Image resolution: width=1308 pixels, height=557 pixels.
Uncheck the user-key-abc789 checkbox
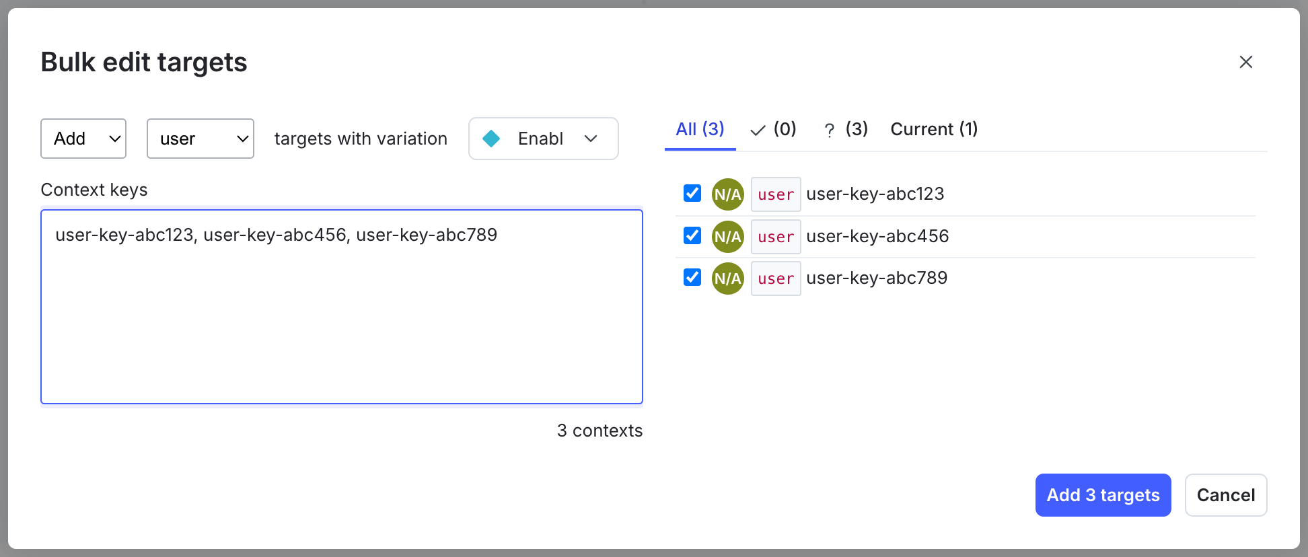coord(692,277)
